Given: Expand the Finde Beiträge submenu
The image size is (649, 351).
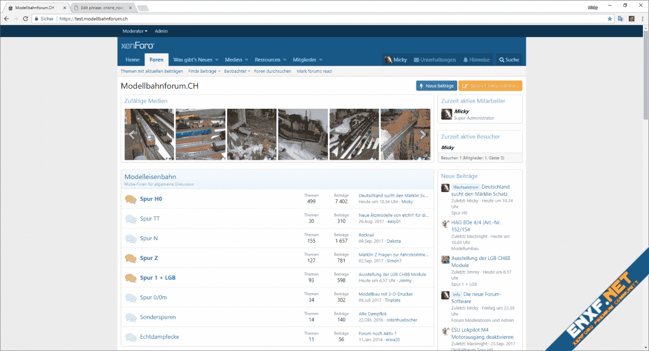Looking at the screenshot, I should 219,72.
